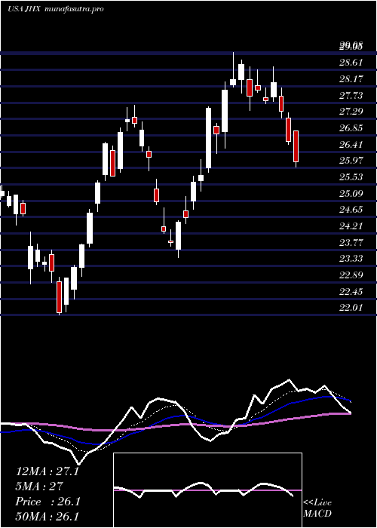The width and height of the screenshot is (377, 528).
Task: Select the 25.97 price axis label
Action: pyautogui.click(x=351, y=161)
